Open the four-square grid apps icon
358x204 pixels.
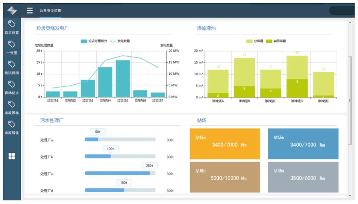(x=12, y=156)
